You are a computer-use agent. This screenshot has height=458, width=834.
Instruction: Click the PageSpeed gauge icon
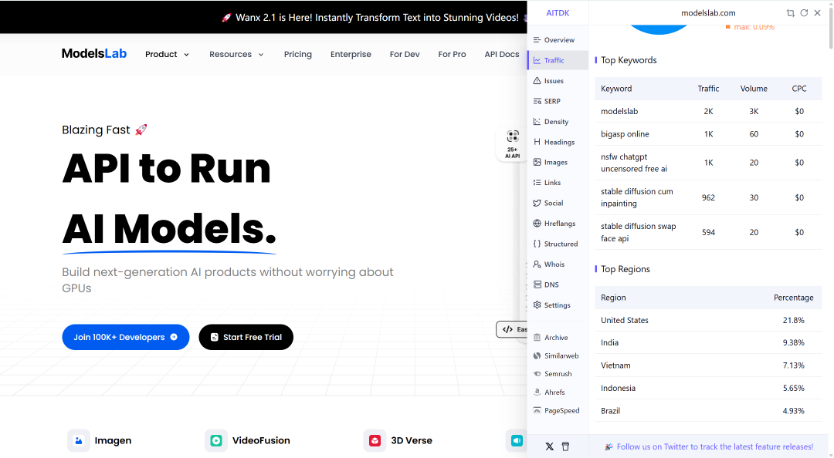[x=537, y=410]
